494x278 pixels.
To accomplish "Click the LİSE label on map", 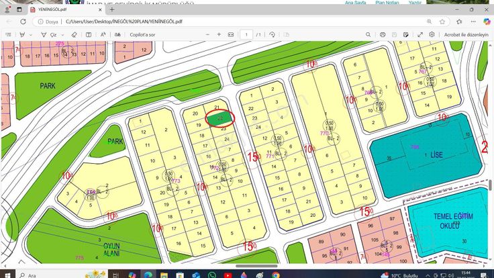I will [436, 154].
